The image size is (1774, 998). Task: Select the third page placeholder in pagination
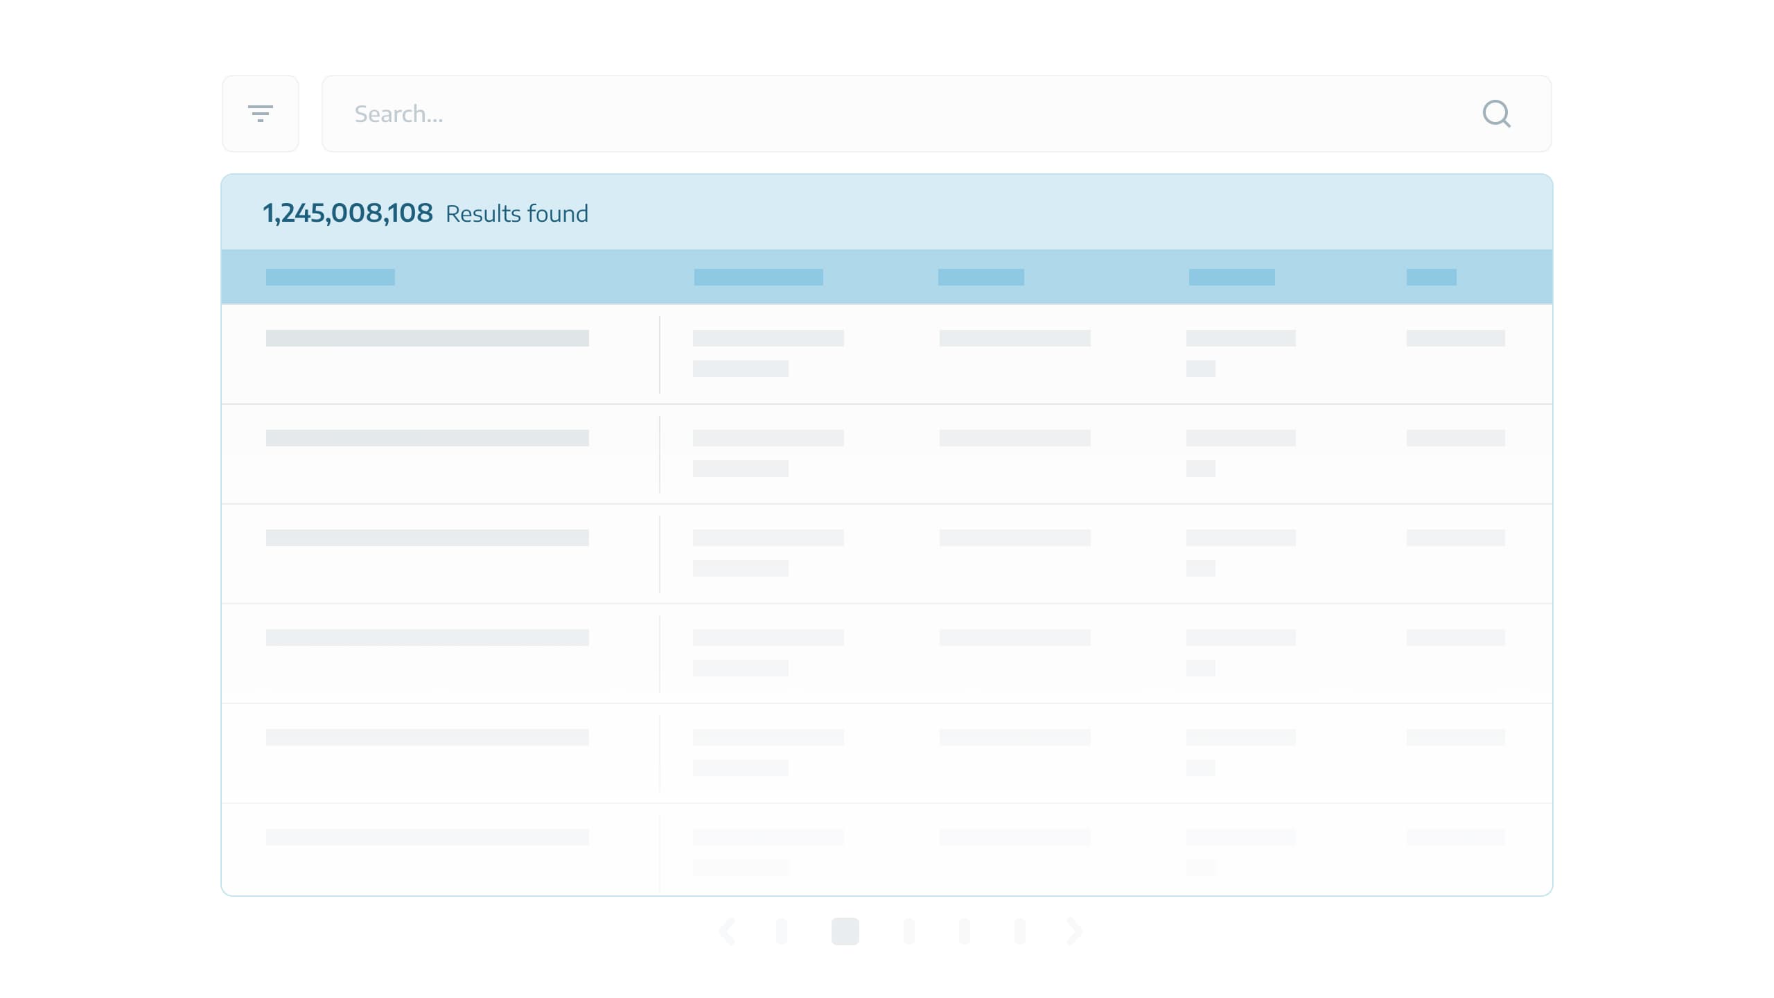pyautogui.click(x=909, y=931)
